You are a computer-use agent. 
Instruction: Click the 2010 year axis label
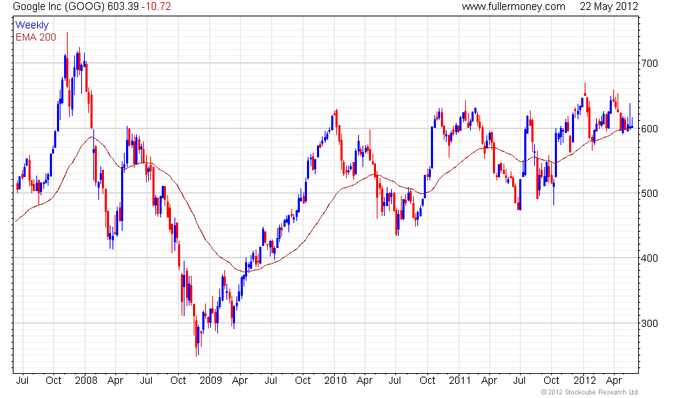(x=335, y=381)
